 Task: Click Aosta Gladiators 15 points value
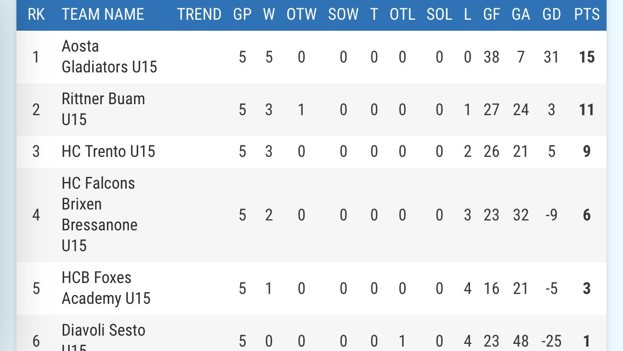pos(586,57)
